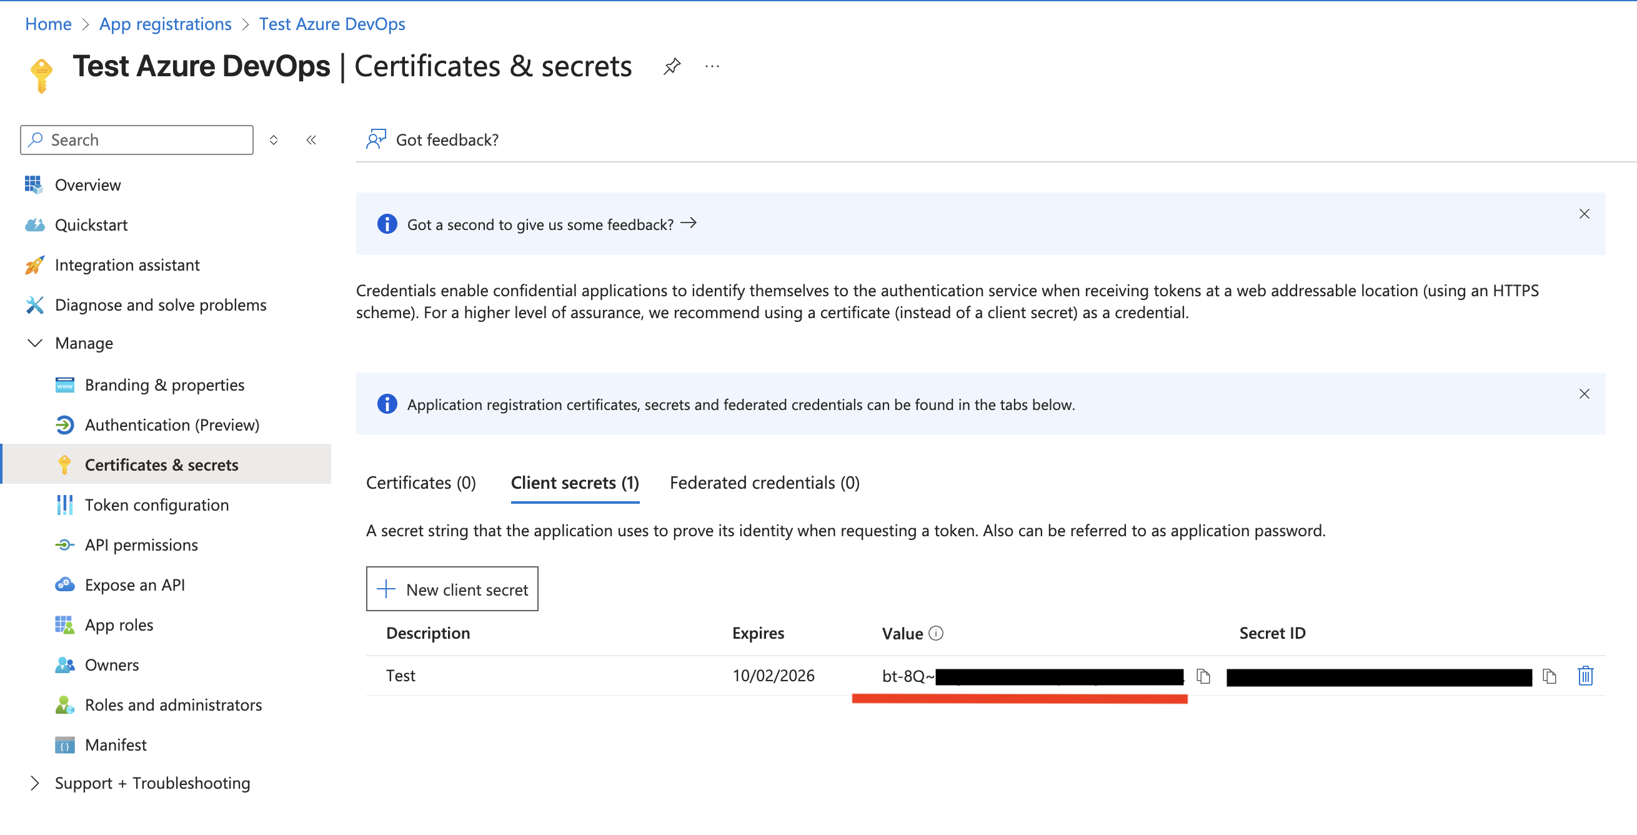Open Diagnose and solve problems
The width and height of the screenshot is (1637, 835).
(161, 305)
